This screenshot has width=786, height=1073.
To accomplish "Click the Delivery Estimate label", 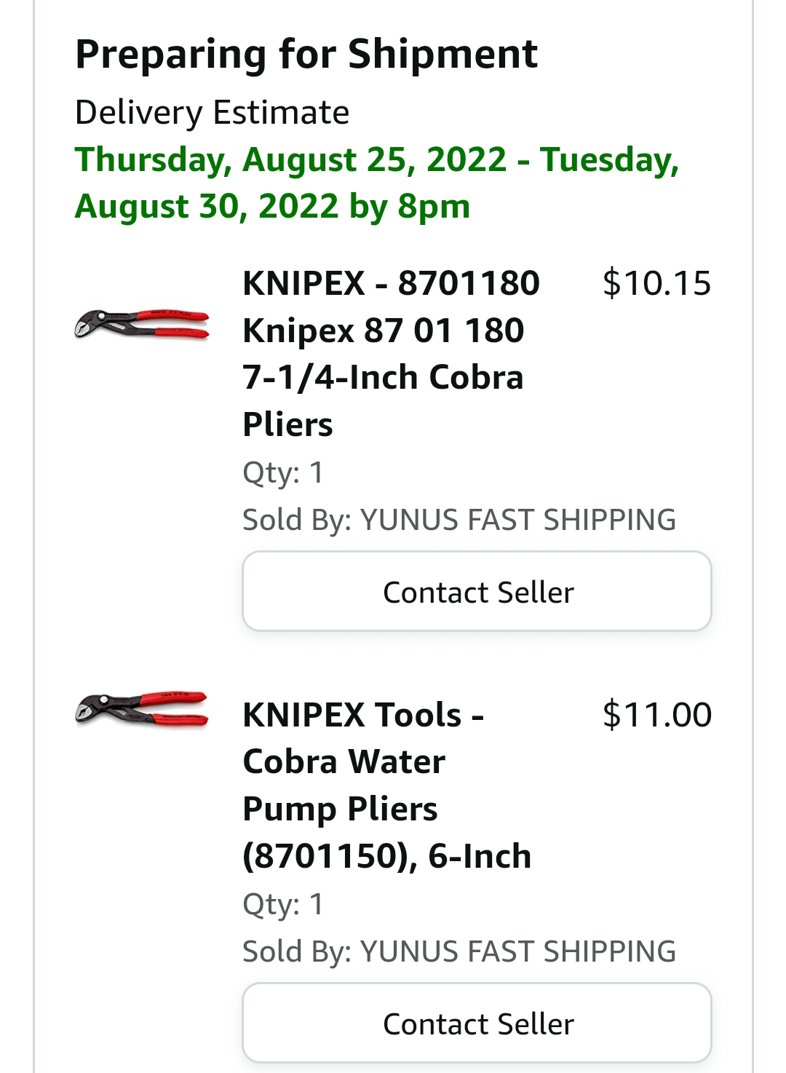I will (213, 113).
